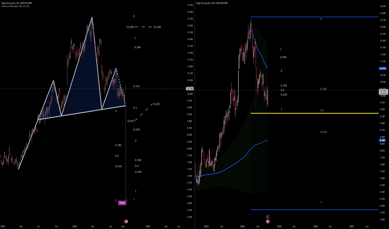Click the 0.786 Fibonacci label on left chart
This screenshot has height=229, width=389.
[x=137, y=47]
